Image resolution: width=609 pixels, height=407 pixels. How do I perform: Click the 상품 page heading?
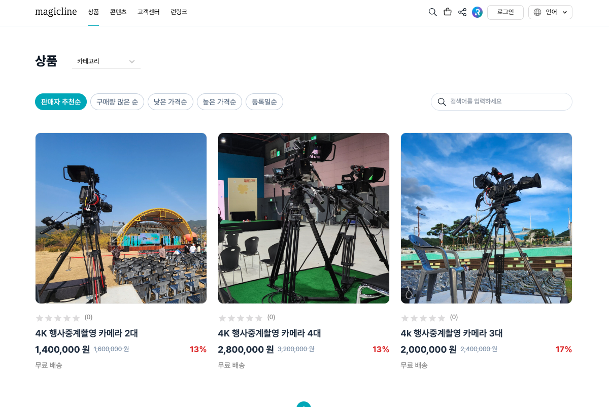[46, 61]
